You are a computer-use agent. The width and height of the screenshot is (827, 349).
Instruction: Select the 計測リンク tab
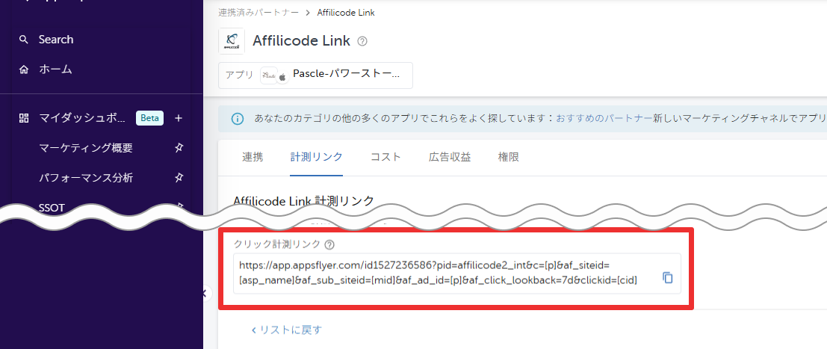point(317,157)
